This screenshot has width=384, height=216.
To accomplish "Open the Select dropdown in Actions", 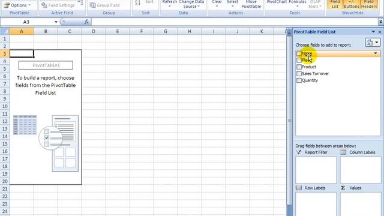I will pos(232,4).
